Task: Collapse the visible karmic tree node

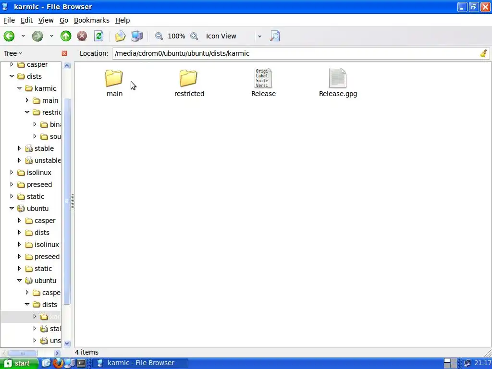Action: (x=19, y=88)
